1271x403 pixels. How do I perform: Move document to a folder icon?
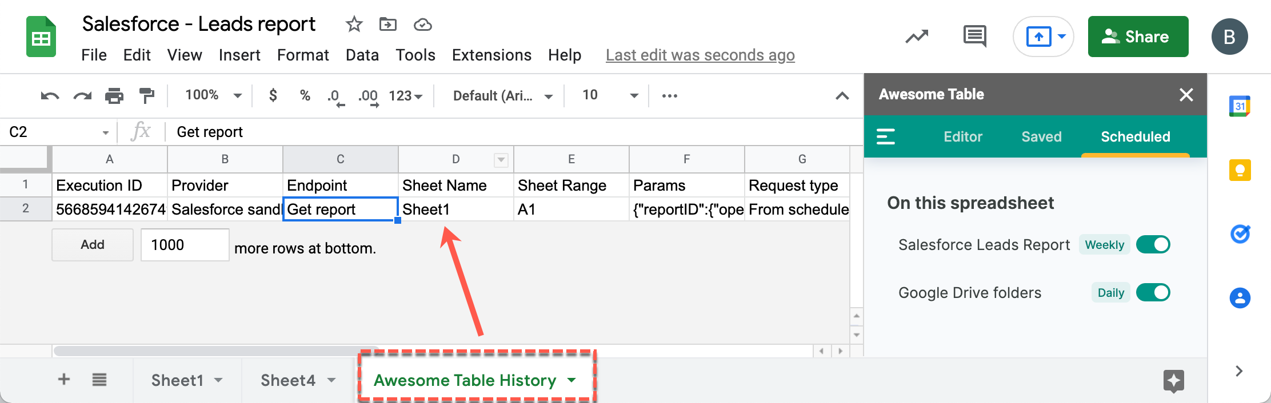pyautogui.click(x=388, y=25)
